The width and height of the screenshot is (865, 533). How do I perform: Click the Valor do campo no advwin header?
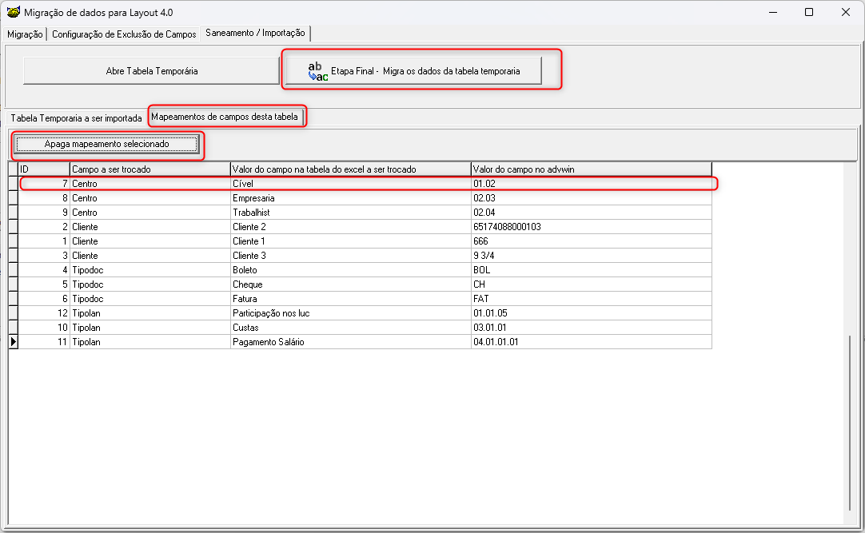[x=592, y=169]
